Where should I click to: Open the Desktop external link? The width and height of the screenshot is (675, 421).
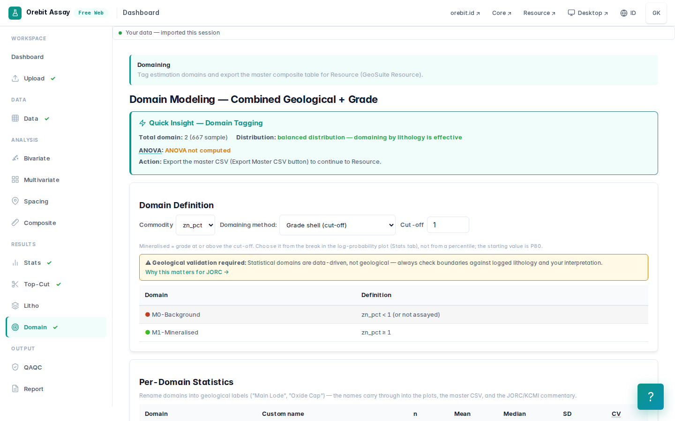tap(588, 13)
